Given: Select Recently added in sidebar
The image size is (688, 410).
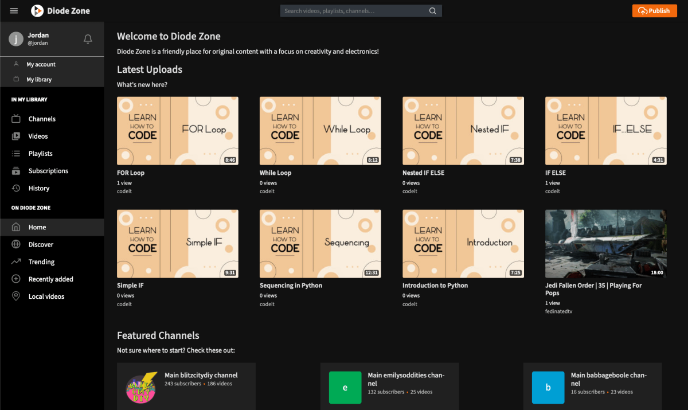Looking at the screenshot, I should 50,279.
